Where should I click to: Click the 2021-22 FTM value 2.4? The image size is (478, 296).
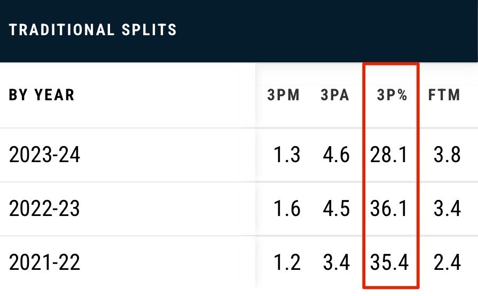point(447,262)
